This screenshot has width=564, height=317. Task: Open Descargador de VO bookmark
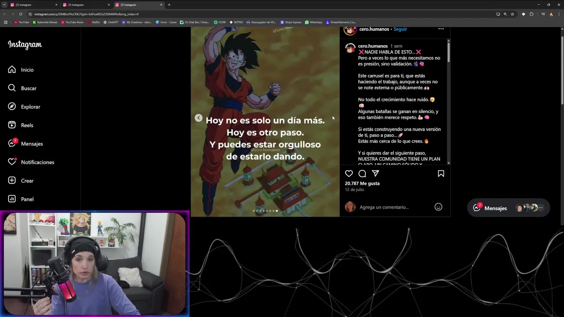(x=261, y=22)
